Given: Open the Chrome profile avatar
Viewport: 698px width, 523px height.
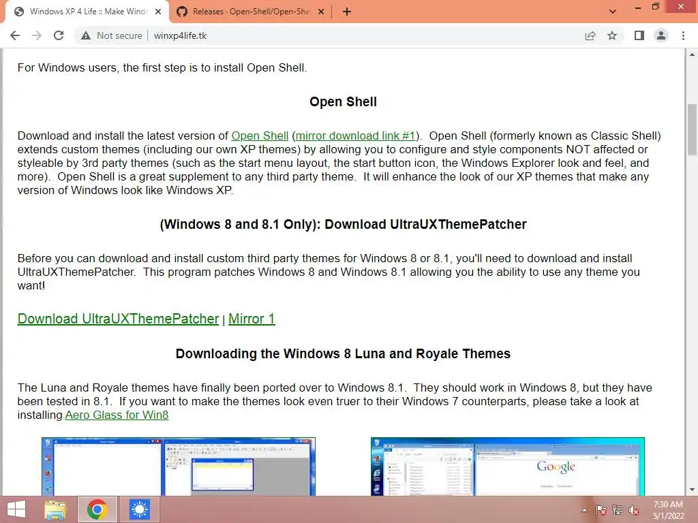Looking at the screenshot, I should 661,35.
